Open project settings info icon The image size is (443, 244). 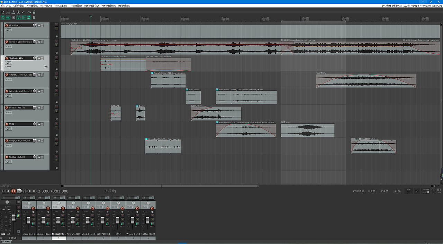pos(18,12)
